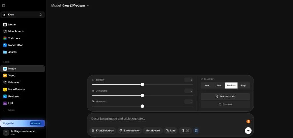Image resolution: width=293 pixels, height=138 pixels.
Task: Open the Lora chip in prompt bar
Action: click(x=171, y=131)
